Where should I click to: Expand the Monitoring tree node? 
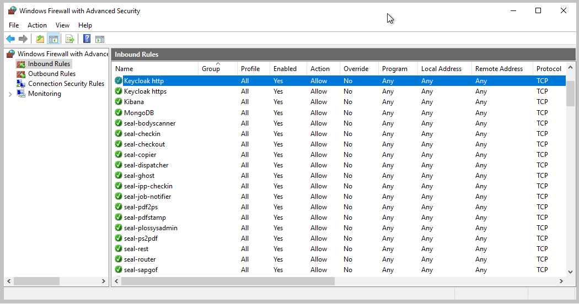tap(10, 94)
